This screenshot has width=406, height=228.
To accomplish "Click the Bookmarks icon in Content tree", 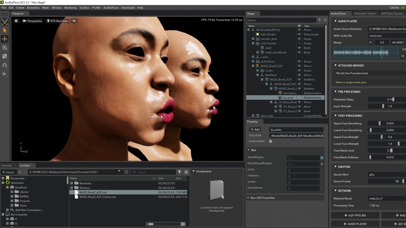I will click(x=8, y=178).
